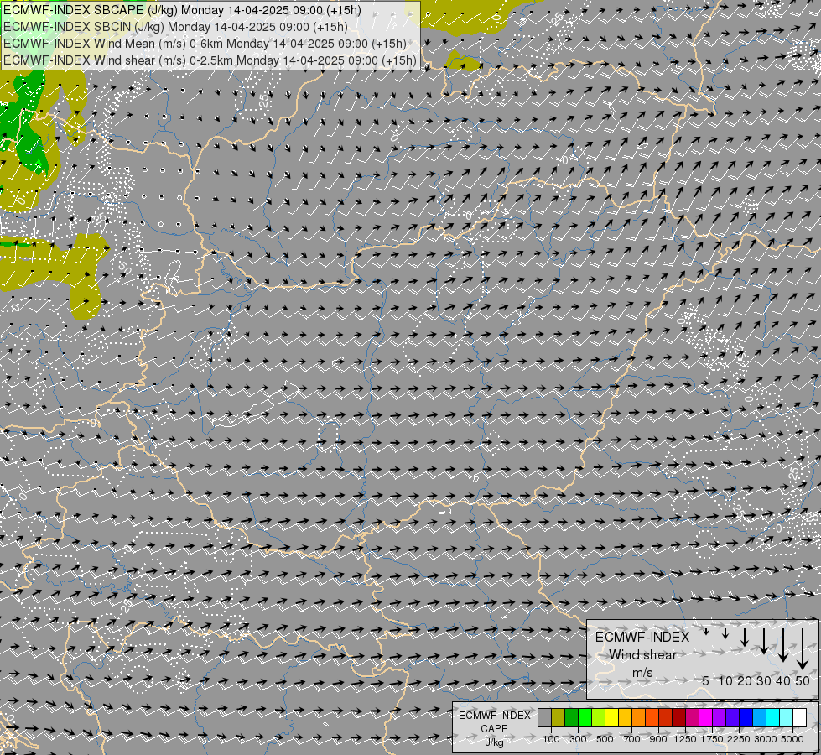Click the '50' wind shear scale number

click(x=803, y=680)
